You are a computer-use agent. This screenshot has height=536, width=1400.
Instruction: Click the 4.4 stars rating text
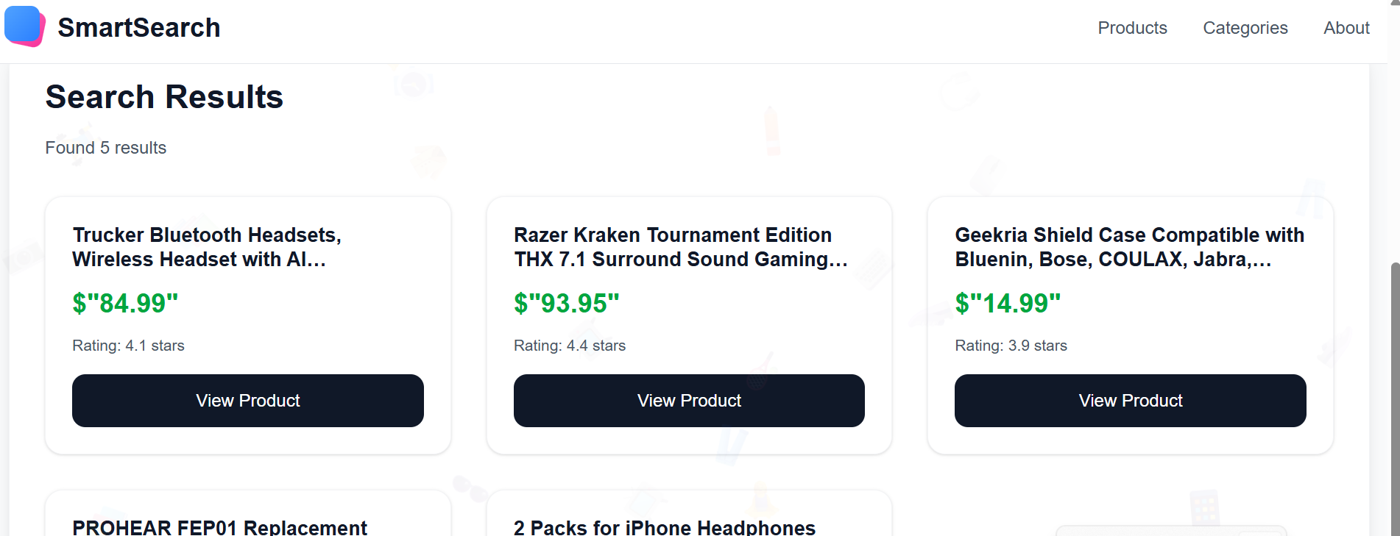(x=569, y=346)
